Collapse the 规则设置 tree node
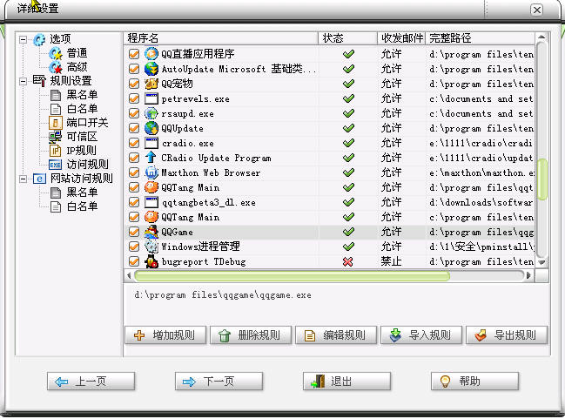The width and height of the screenshot is (565, 419). pos(23,81)
